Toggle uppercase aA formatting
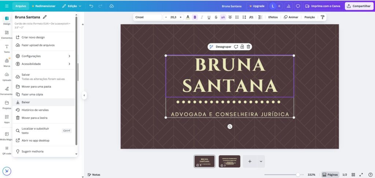Viewport: 375px width, 178px height. 223,17
